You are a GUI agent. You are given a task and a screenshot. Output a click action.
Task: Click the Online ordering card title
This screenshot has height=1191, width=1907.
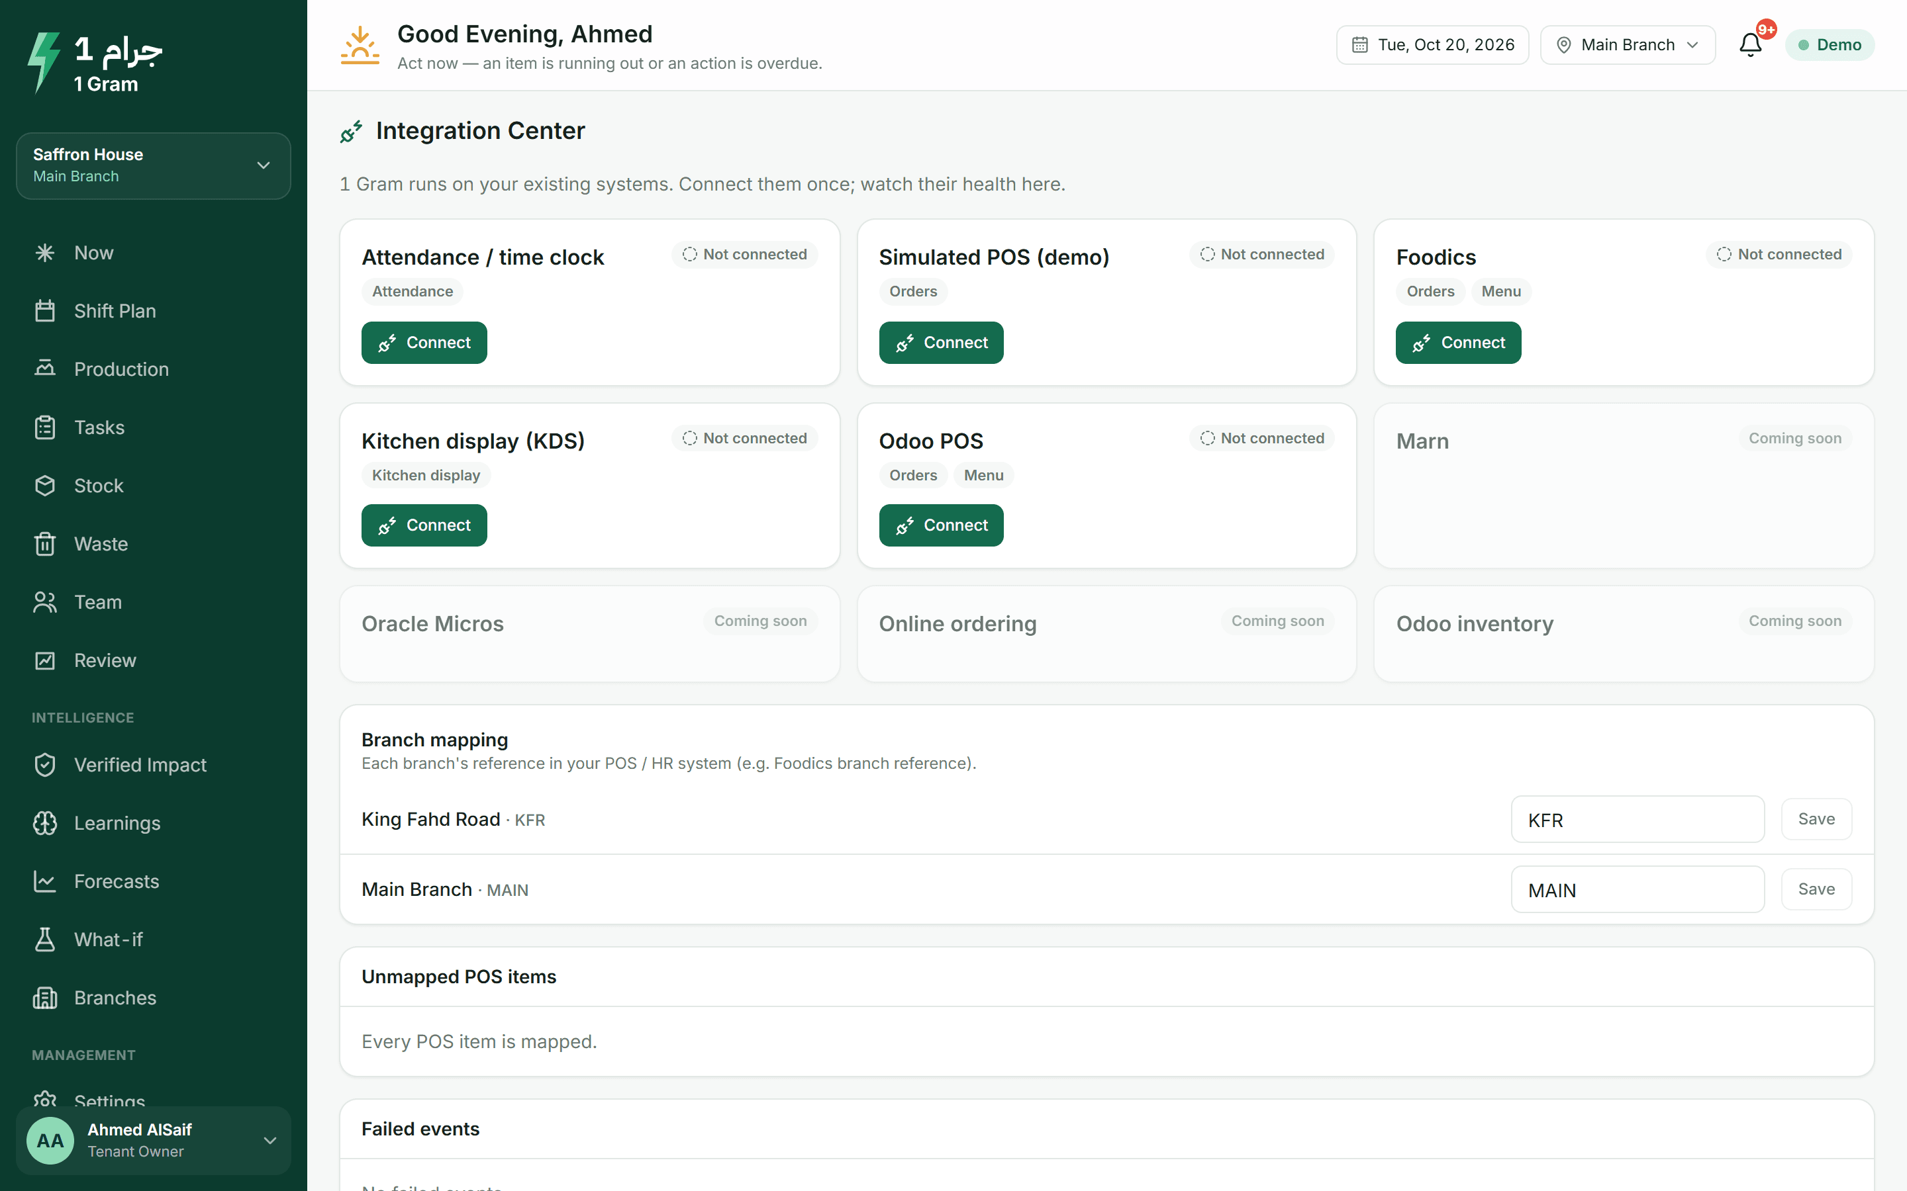[957, 624]
